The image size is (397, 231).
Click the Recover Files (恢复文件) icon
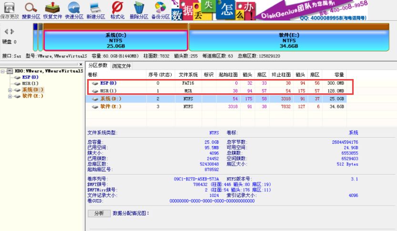tap(52, 10)
